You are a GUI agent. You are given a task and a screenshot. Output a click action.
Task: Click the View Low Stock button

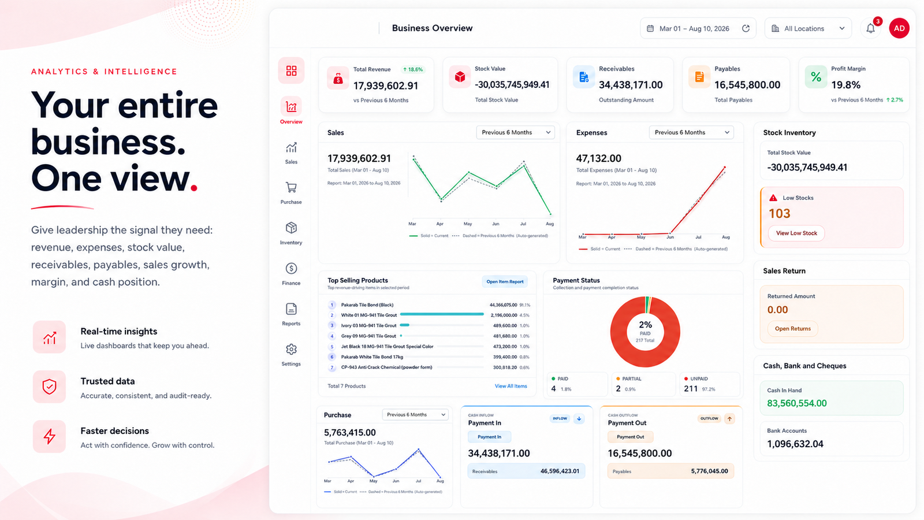796,233
